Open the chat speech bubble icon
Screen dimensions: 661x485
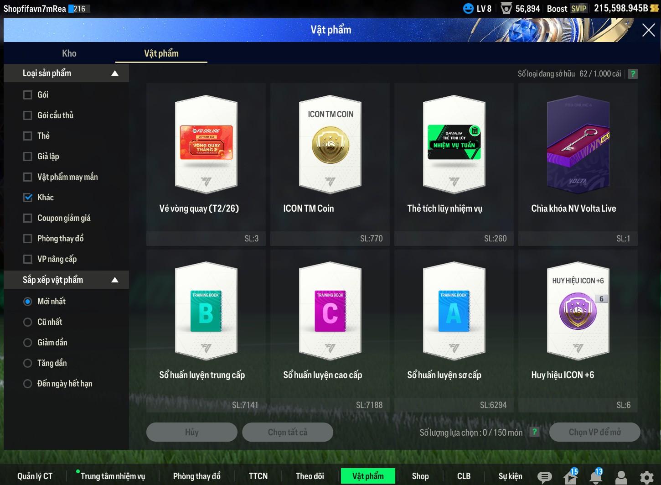(544, 477)
